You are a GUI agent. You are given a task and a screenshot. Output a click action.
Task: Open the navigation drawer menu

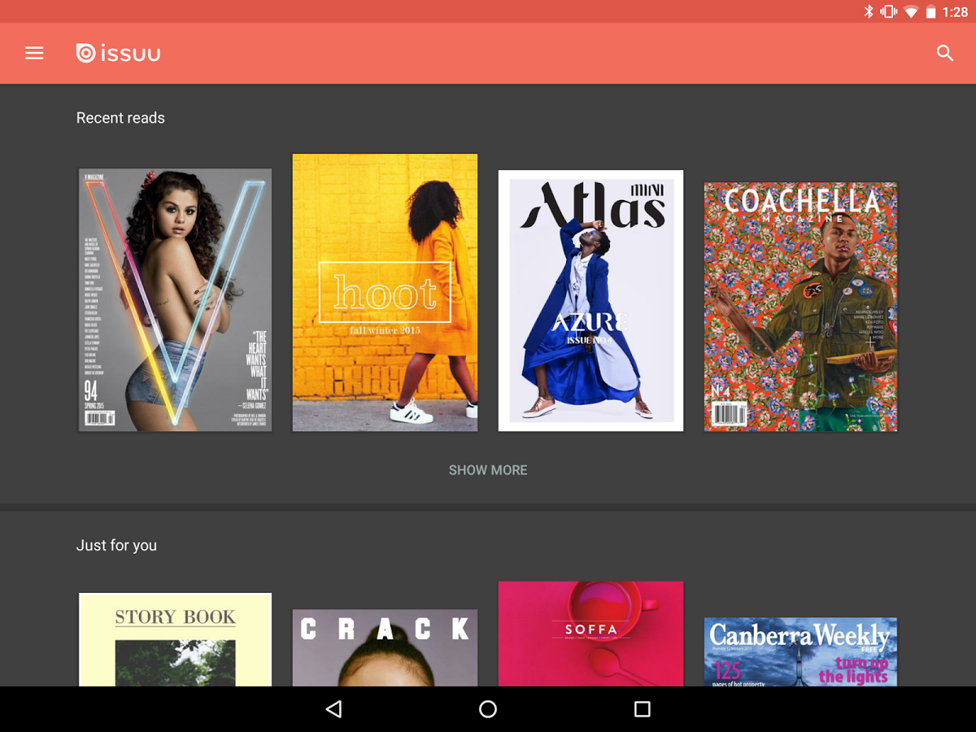(34, 53)
